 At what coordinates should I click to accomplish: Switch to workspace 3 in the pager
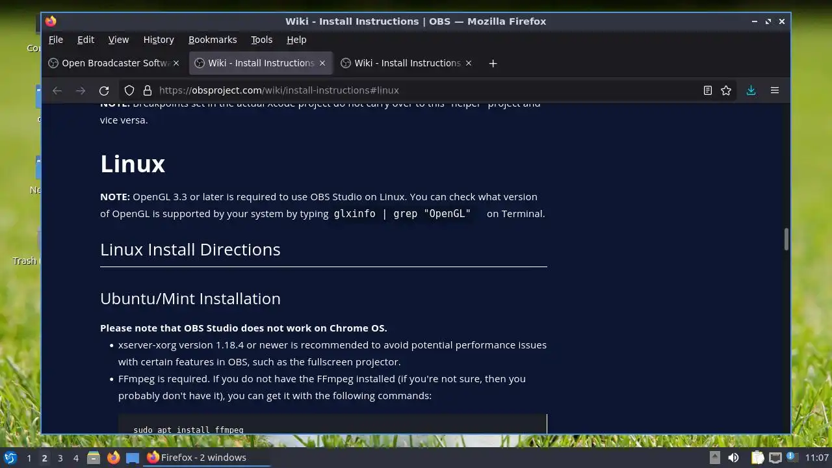[60, 458]
